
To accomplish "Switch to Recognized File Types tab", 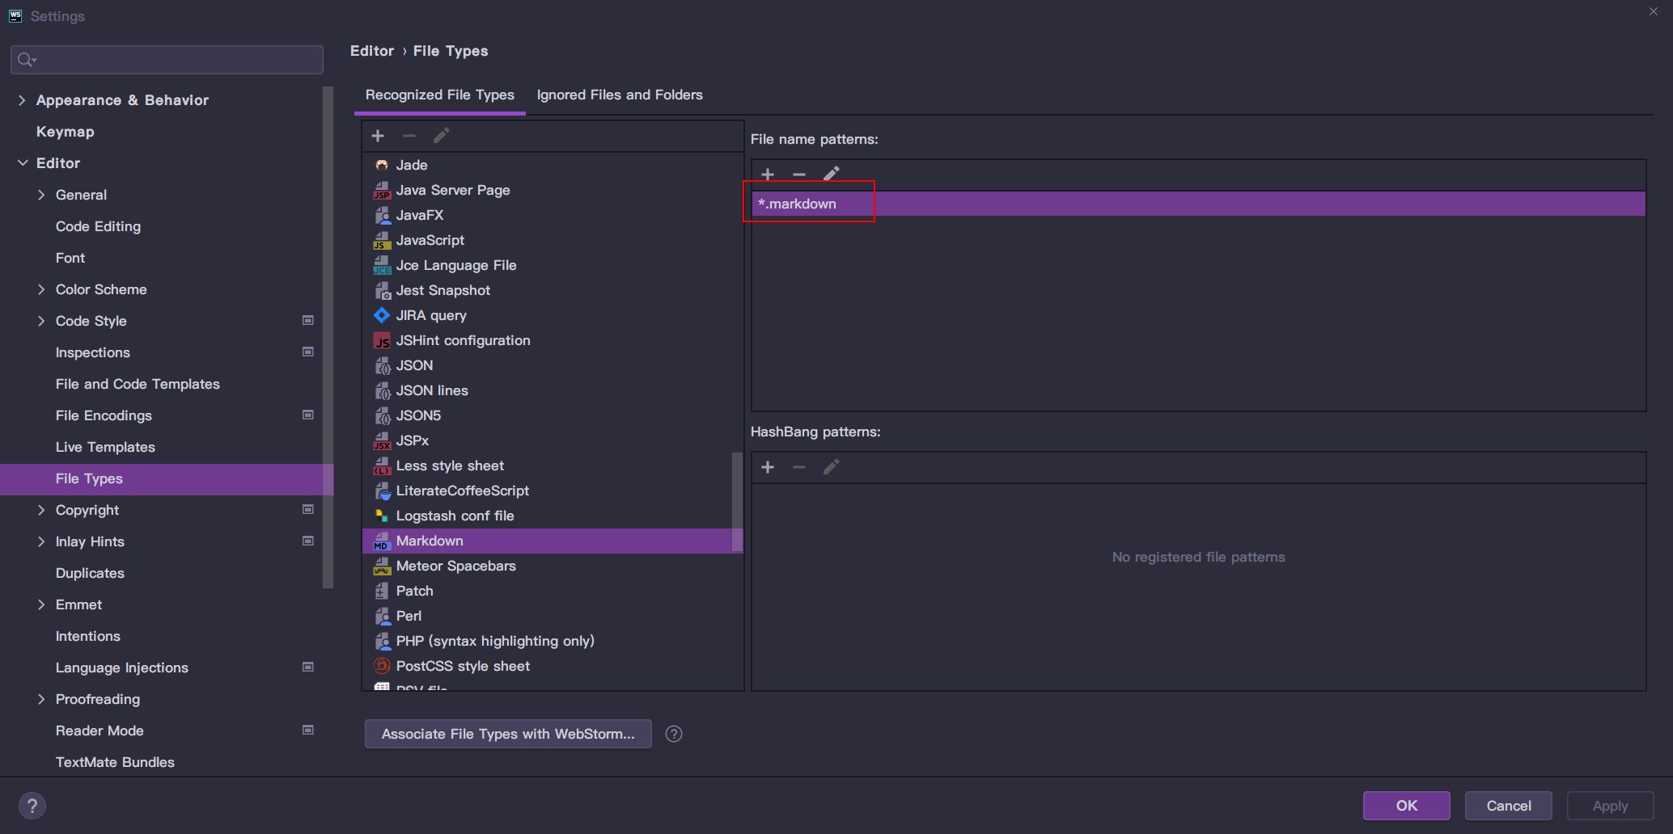I will [x=440, y=95].
